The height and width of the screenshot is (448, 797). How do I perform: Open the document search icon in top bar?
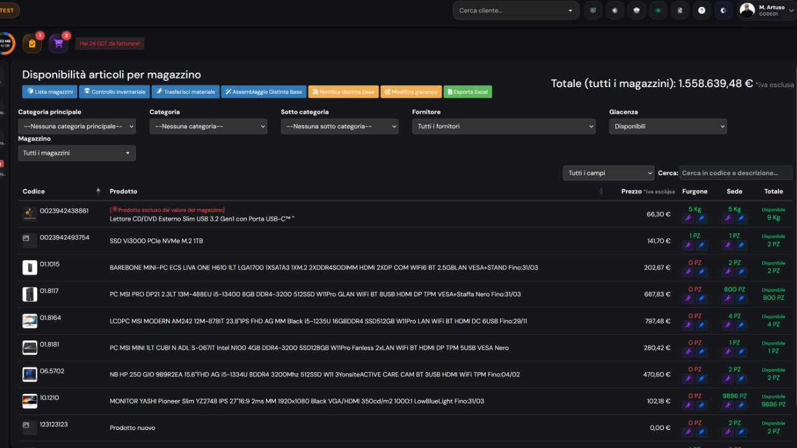pos(680,11)
